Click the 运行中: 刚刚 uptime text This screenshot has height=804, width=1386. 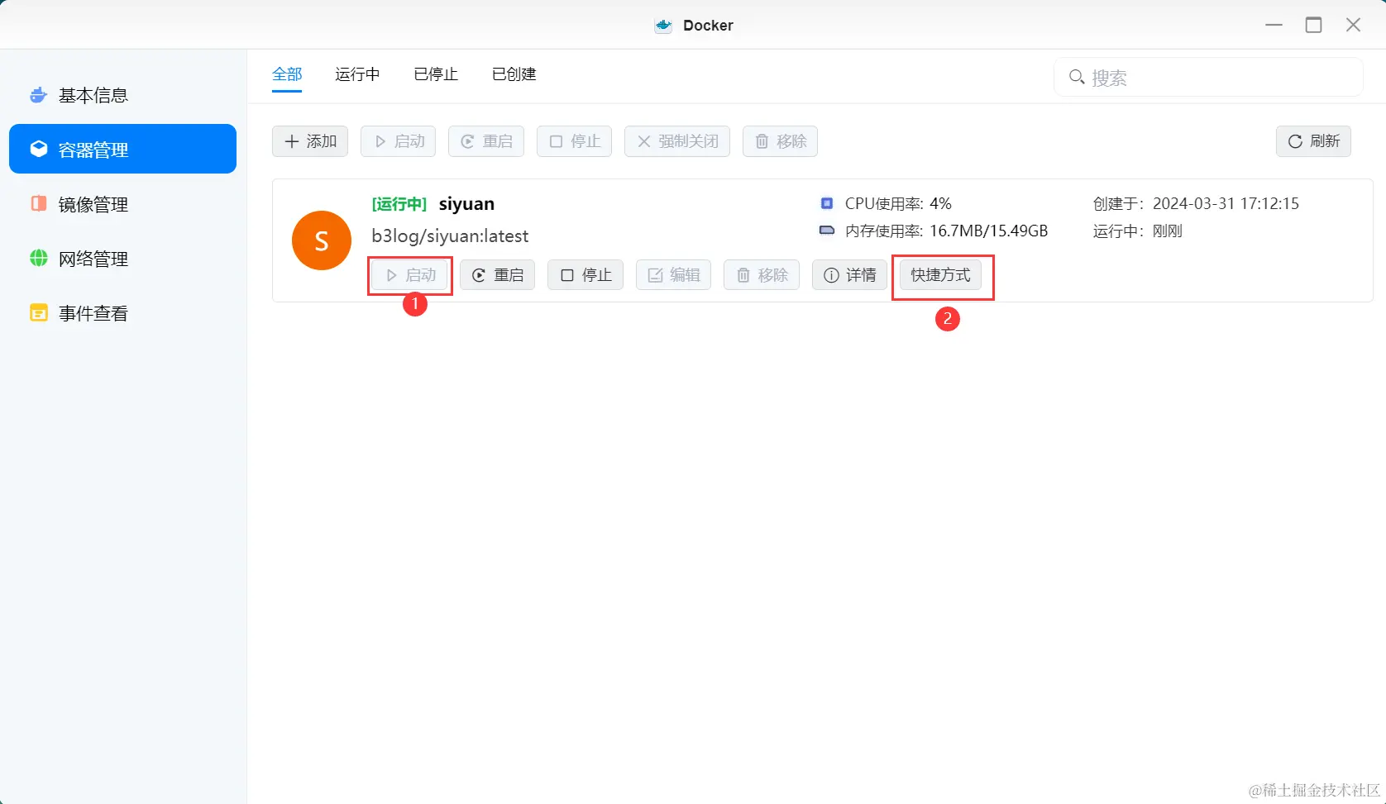click(x=1138, y=231)
